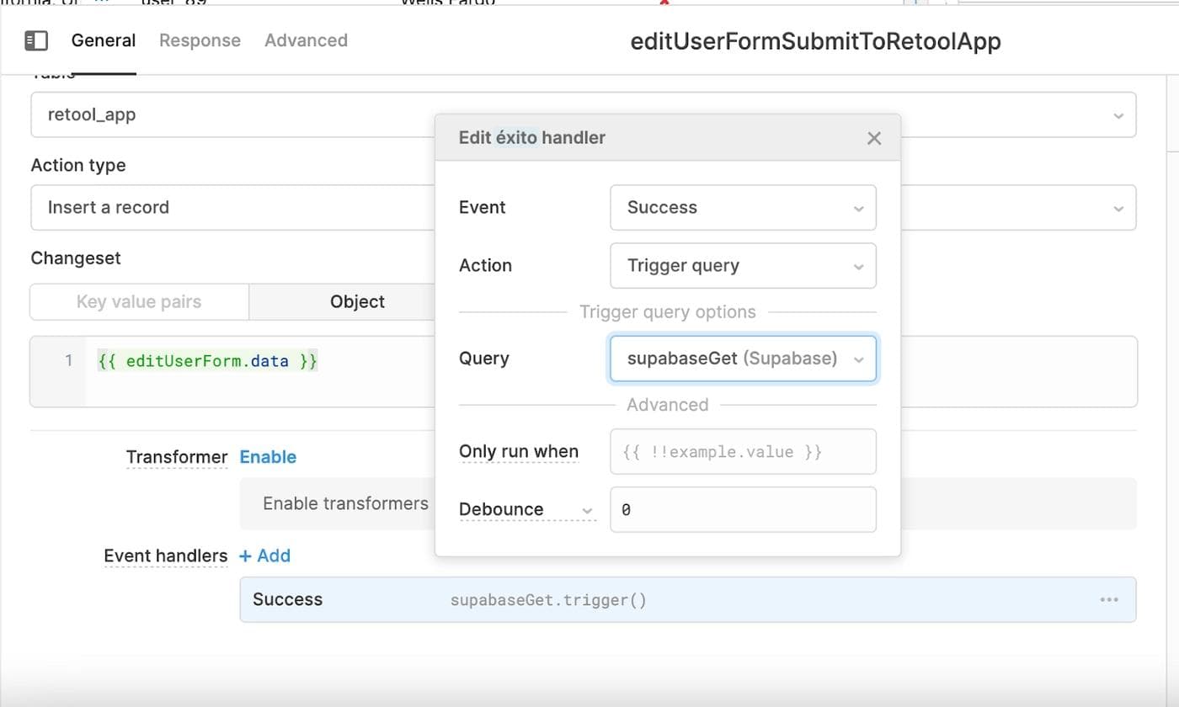Image resolution: width=1179 pixels, height=707 pixels.
Task: Expand the Debounce label chevron
Action: tap(587, 510)
